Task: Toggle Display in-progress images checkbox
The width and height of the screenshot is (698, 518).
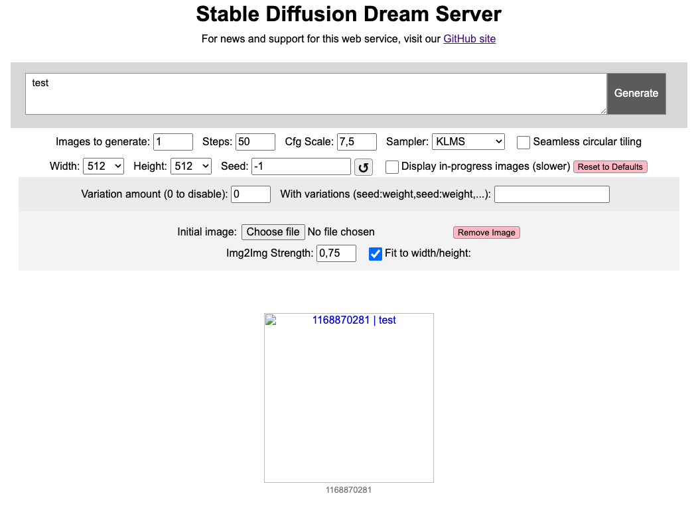Action: point(391,167)
